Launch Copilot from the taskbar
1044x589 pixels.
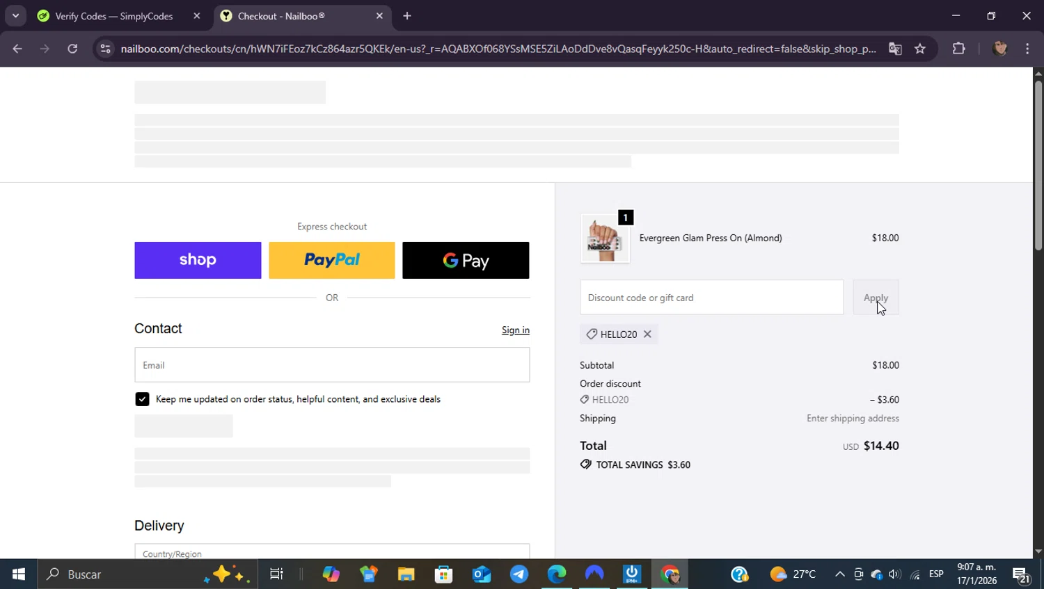331,574
